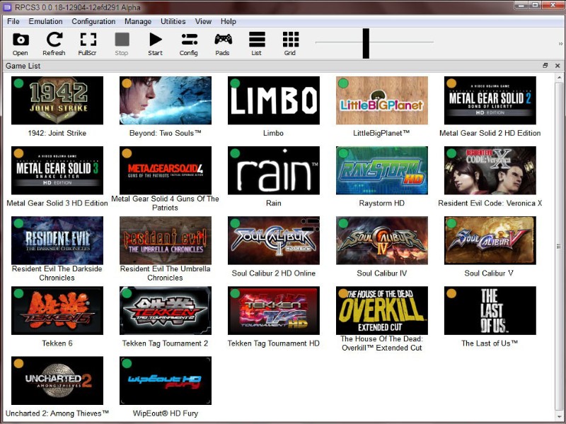
Task: Select the Rain game thumbnail
Action: [274, 170]
